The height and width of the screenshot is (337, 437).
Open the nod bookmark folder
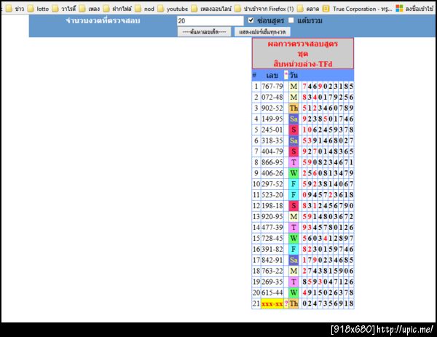145,9
